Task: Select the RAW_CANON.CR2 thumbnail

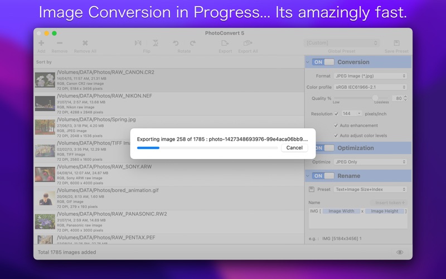Action: (45, 80)
